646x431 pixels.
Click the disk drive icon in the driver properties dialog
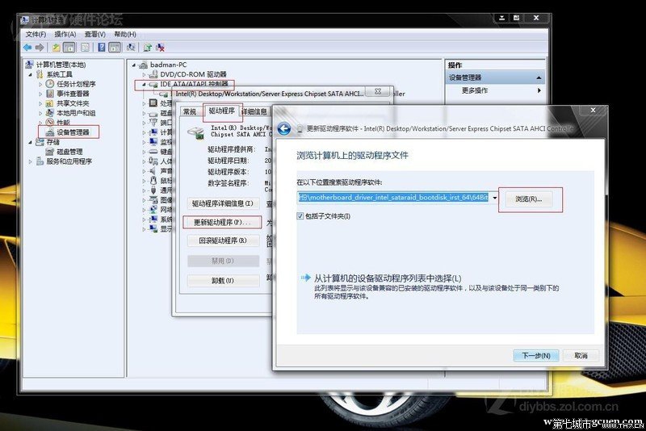195,132
